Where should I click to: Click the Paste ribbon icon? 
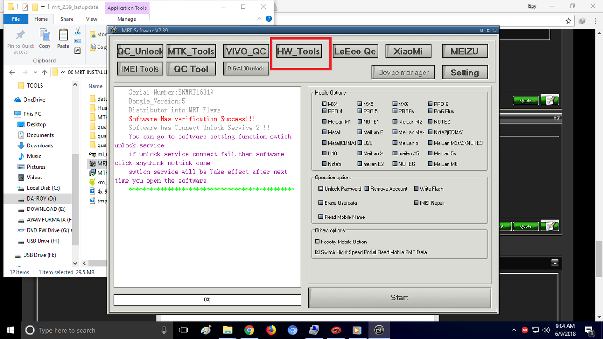63,39
